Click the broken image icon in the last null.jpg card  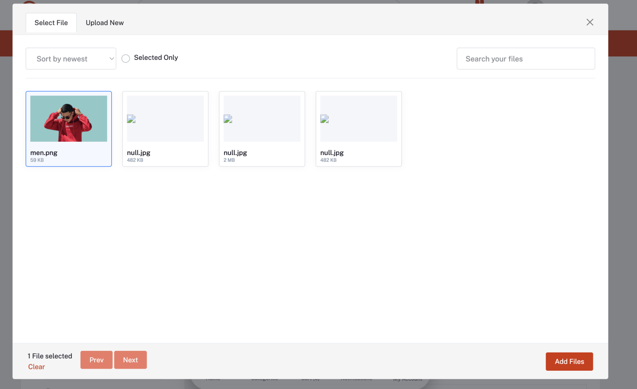click(324, 119)
